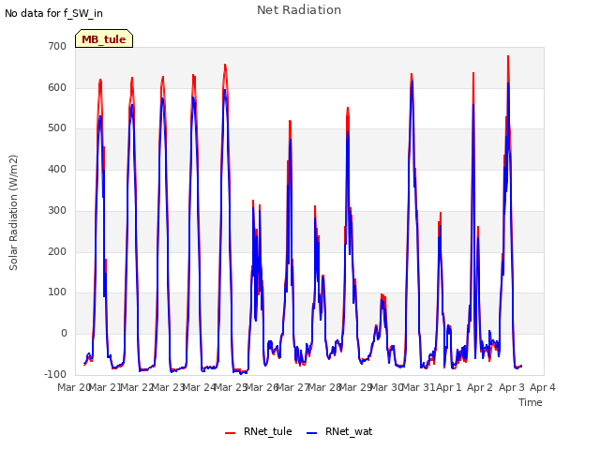Click the Apr 3 x-axis date label
Screen dimensions: 600x450
512,387
